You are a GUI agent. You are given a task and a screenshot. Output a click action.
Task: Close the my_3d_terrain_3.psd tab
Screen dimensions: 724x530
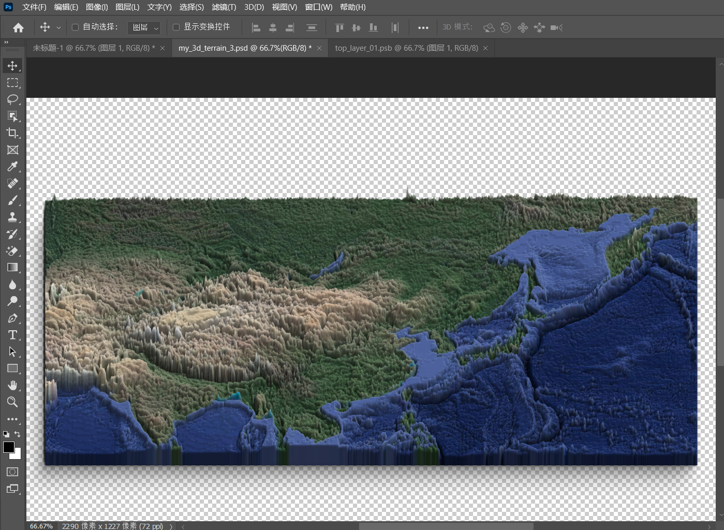[x=319, y=48]
